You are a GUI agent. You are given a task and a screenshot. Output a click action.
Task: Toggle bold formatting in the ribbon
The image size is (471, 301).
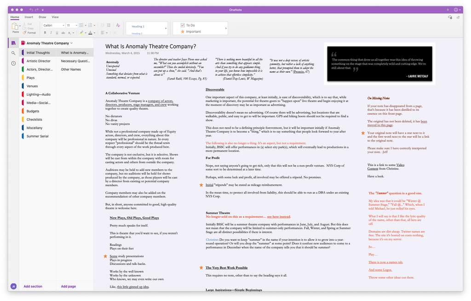[45, 32]
